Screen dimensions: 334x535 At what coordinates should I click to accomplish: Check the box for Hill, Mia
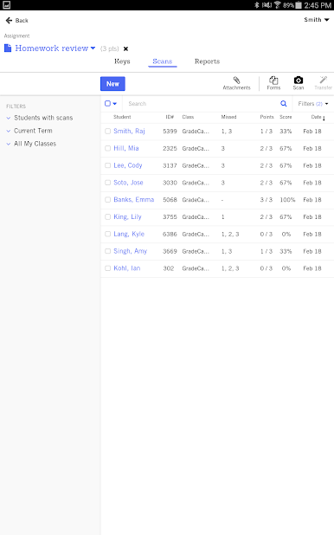[x=108, y=148]
